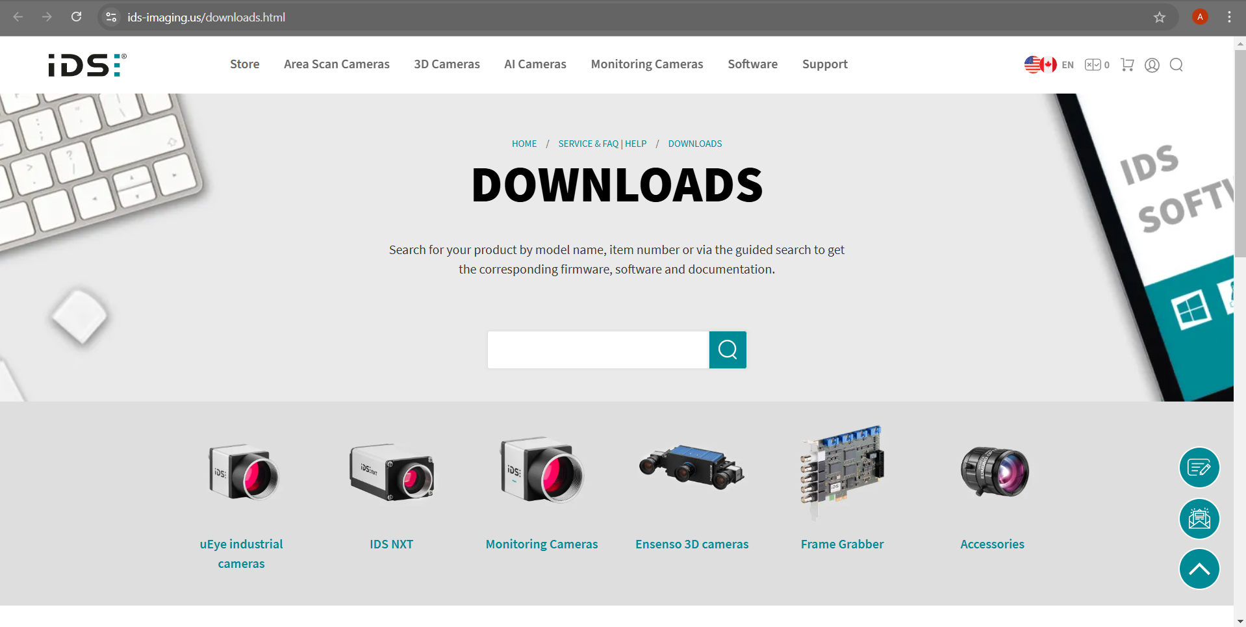Open the 3D Cameras menu
1246x627 pixels.
447,64
